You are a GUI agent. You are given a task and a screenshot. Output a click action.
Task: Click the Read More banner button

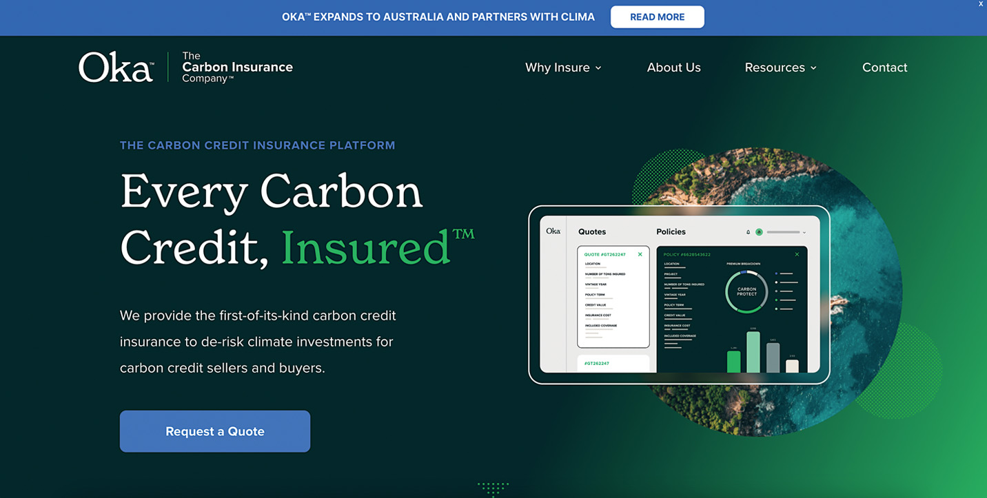(657, 17)
